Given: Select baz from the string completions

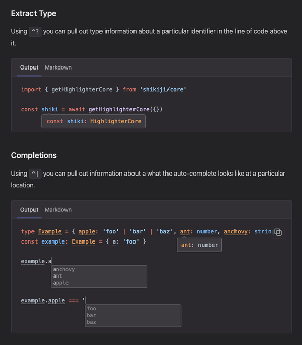Looking at the screenshot, I should pos(91,322).
